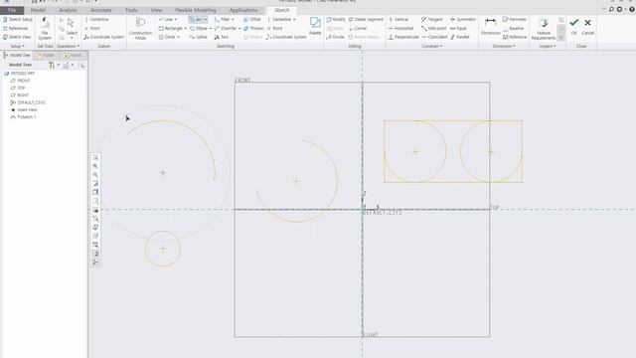Select the Arc sketch tool
This screenshot has height=358, width=636.
(196, 19)
